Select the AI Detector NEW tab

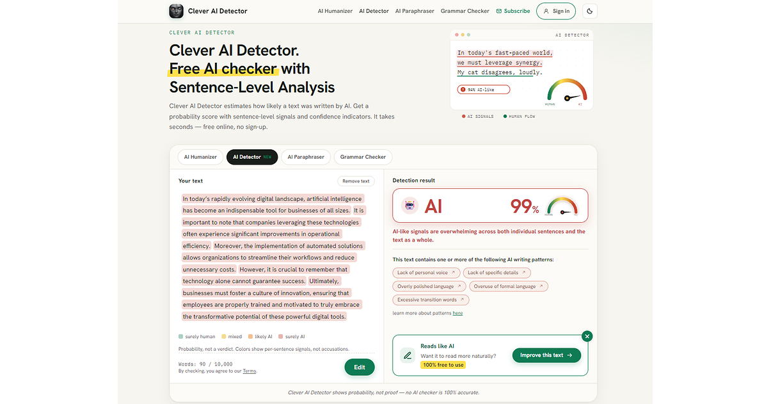pos(252,157)
